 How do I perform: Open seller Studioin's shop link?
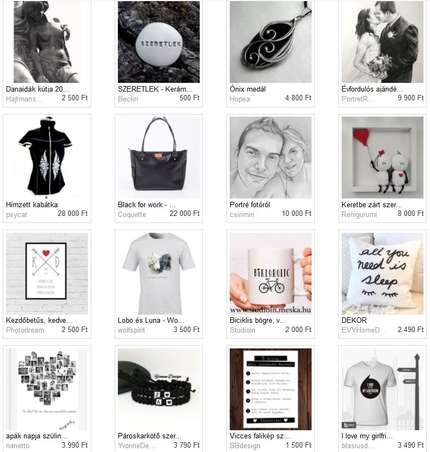coord(242,330)
